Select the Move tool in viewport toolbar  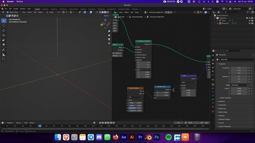4,31
